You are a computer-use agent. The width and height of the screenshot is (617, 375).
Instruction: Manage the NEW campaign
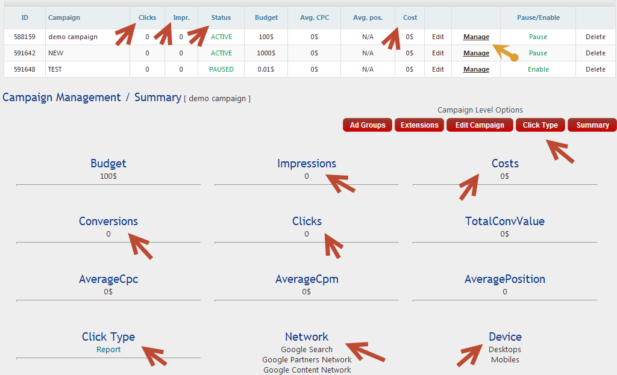click(x=476, y=53)
